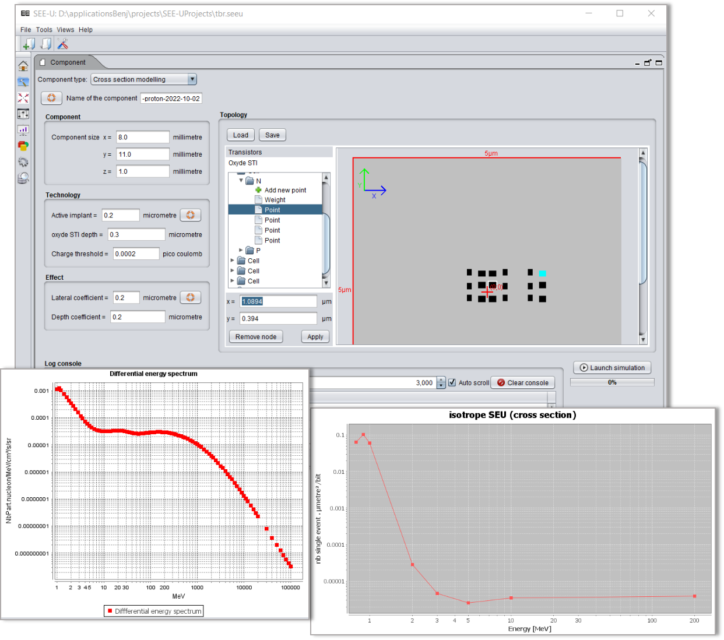Open the gear sidebar icon

(x=23, y=162)
